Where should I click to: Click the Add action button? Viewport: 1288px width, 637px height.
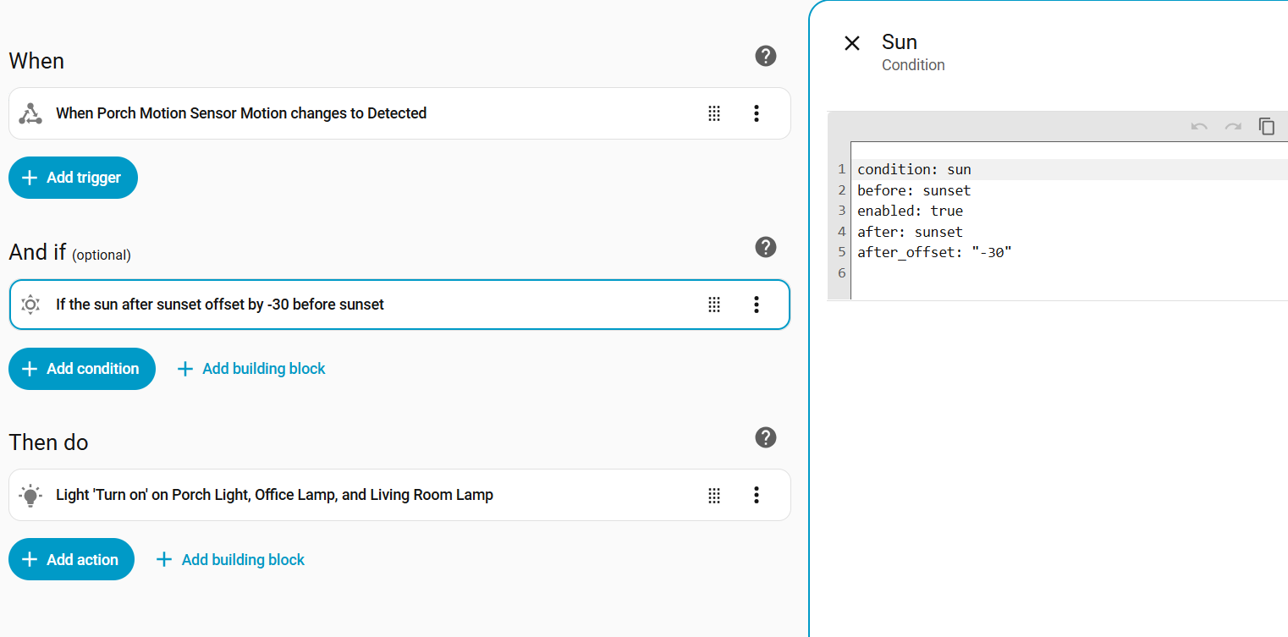pyautogui.click(x=71, y=559)
